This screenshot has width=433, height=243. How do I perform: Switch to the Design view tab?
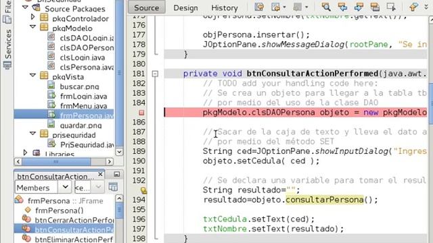click(185, 7)
